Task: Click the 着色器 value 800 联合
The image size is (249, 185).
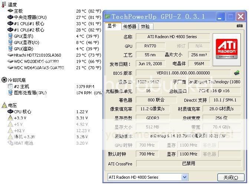Action: click(x=156, y=100)
